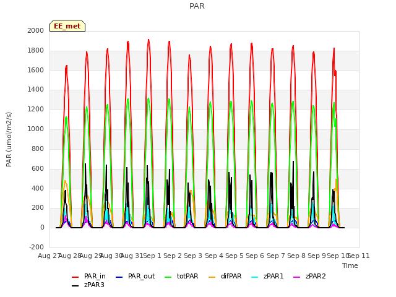Click the red PAR_in legend swatch
Image resolution: width=396 pixels, height=297 pixels.
click(x=75, y=277)
